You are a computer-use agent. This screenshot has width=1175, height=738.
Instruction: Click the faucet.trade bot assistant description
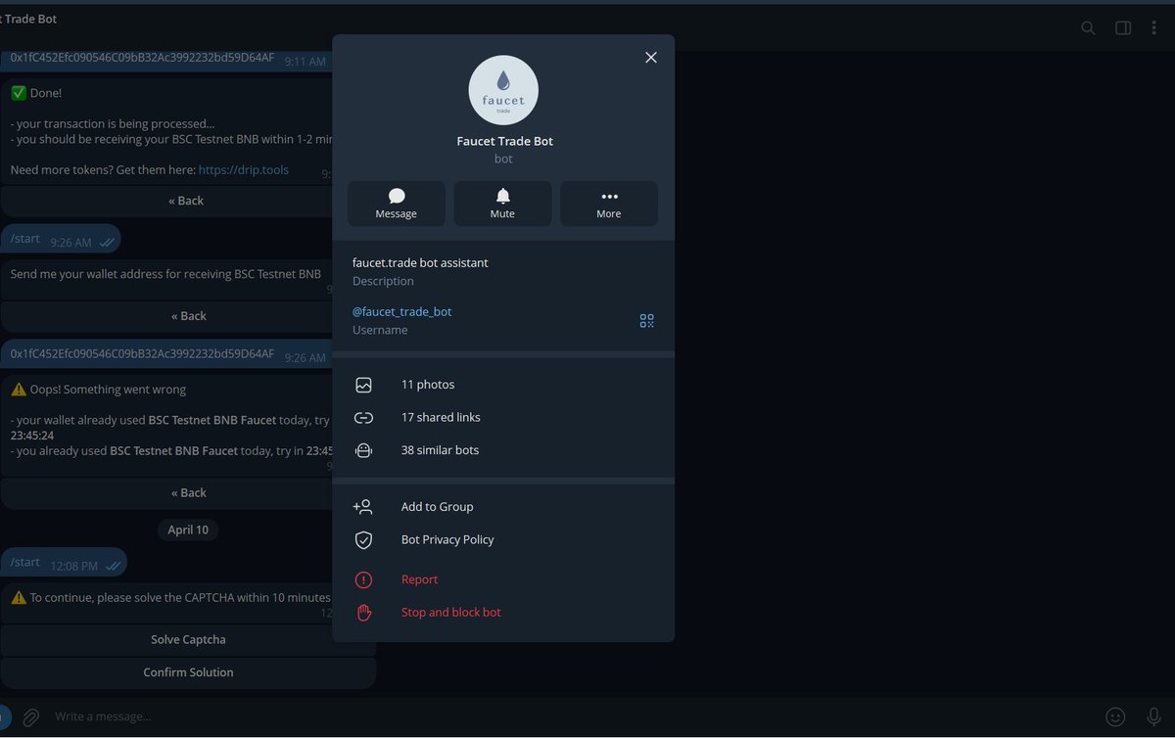pyautogui.click(x=420, y=262)
